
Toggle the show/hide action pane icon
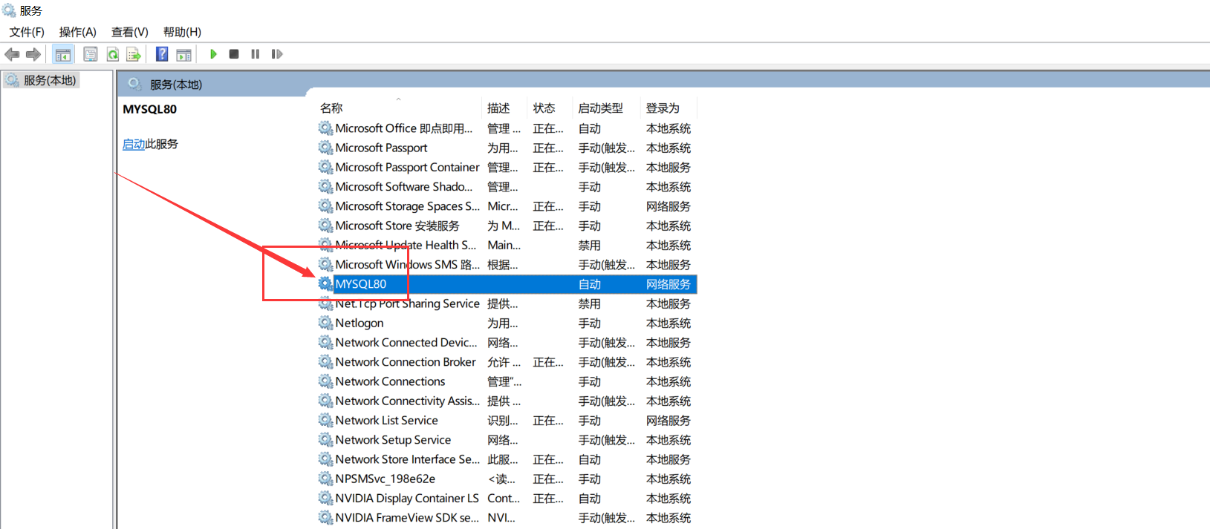183,54
